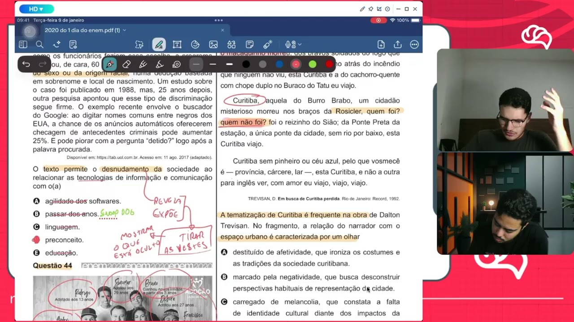Click the Wi-Fi status icon
Viewport: 574px width, 322px height.
(x=392, y=20)
